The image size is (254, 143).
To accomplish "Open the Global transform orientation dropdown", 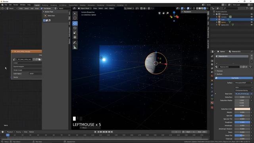I will pyautogui.click(x=129, y=8).
